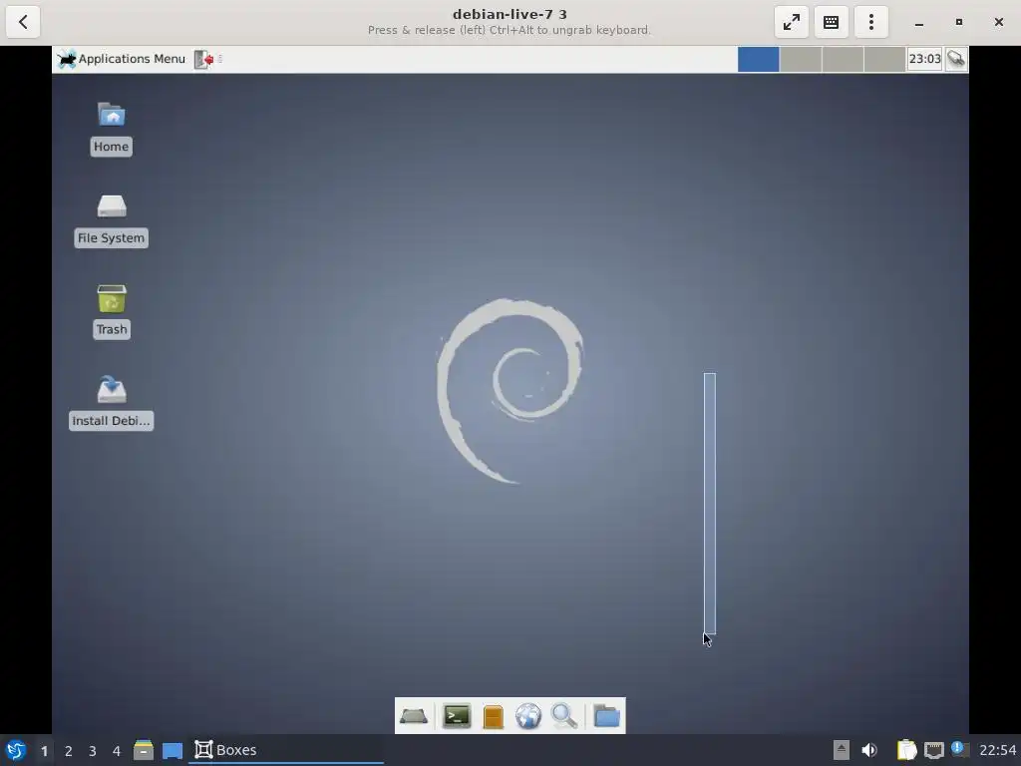
Task: Toggle fullscreen for the virtual machine
Action: click(791, 22)
